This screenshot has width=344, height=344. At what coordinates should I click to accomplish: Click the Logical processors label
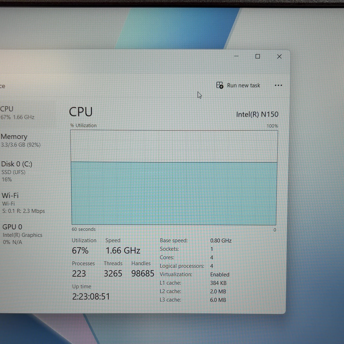[182, 266]
